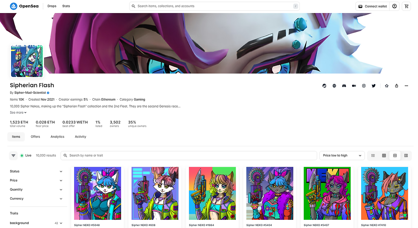Expand the Price filter
Screen dimensions: 418x228
[36, 180]
